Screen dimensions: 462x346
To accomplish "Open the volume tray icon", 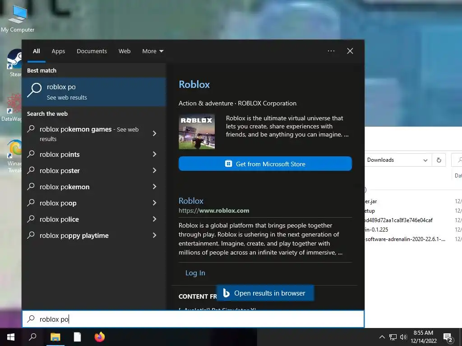I will point(403,337).
